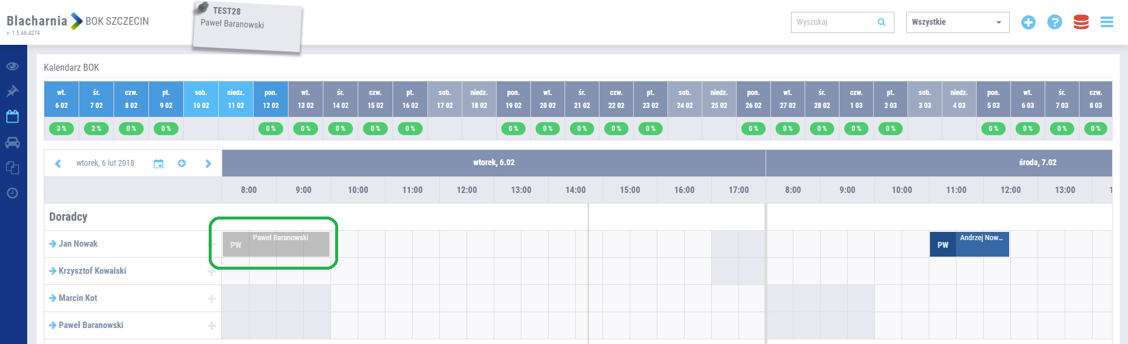Add appointment for Marcin Kot with plus
The image size is (1128, 344).
click(x=211, y=299)
